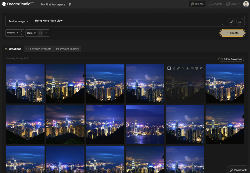The image size is (250, 173).
Task: Open workspace settings gear icon
Action: [70, 4]
